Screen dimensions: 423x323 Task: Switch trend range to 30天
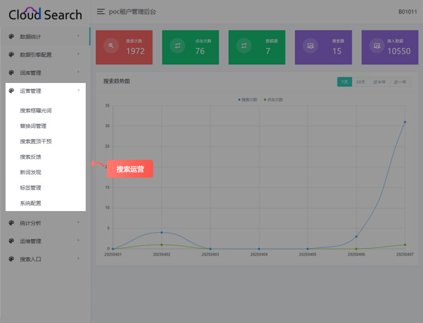361,82
